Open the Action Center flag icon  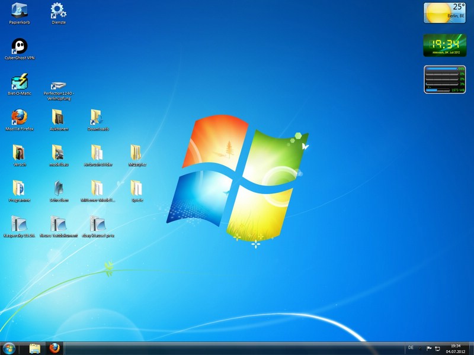(x=428, y=348)
